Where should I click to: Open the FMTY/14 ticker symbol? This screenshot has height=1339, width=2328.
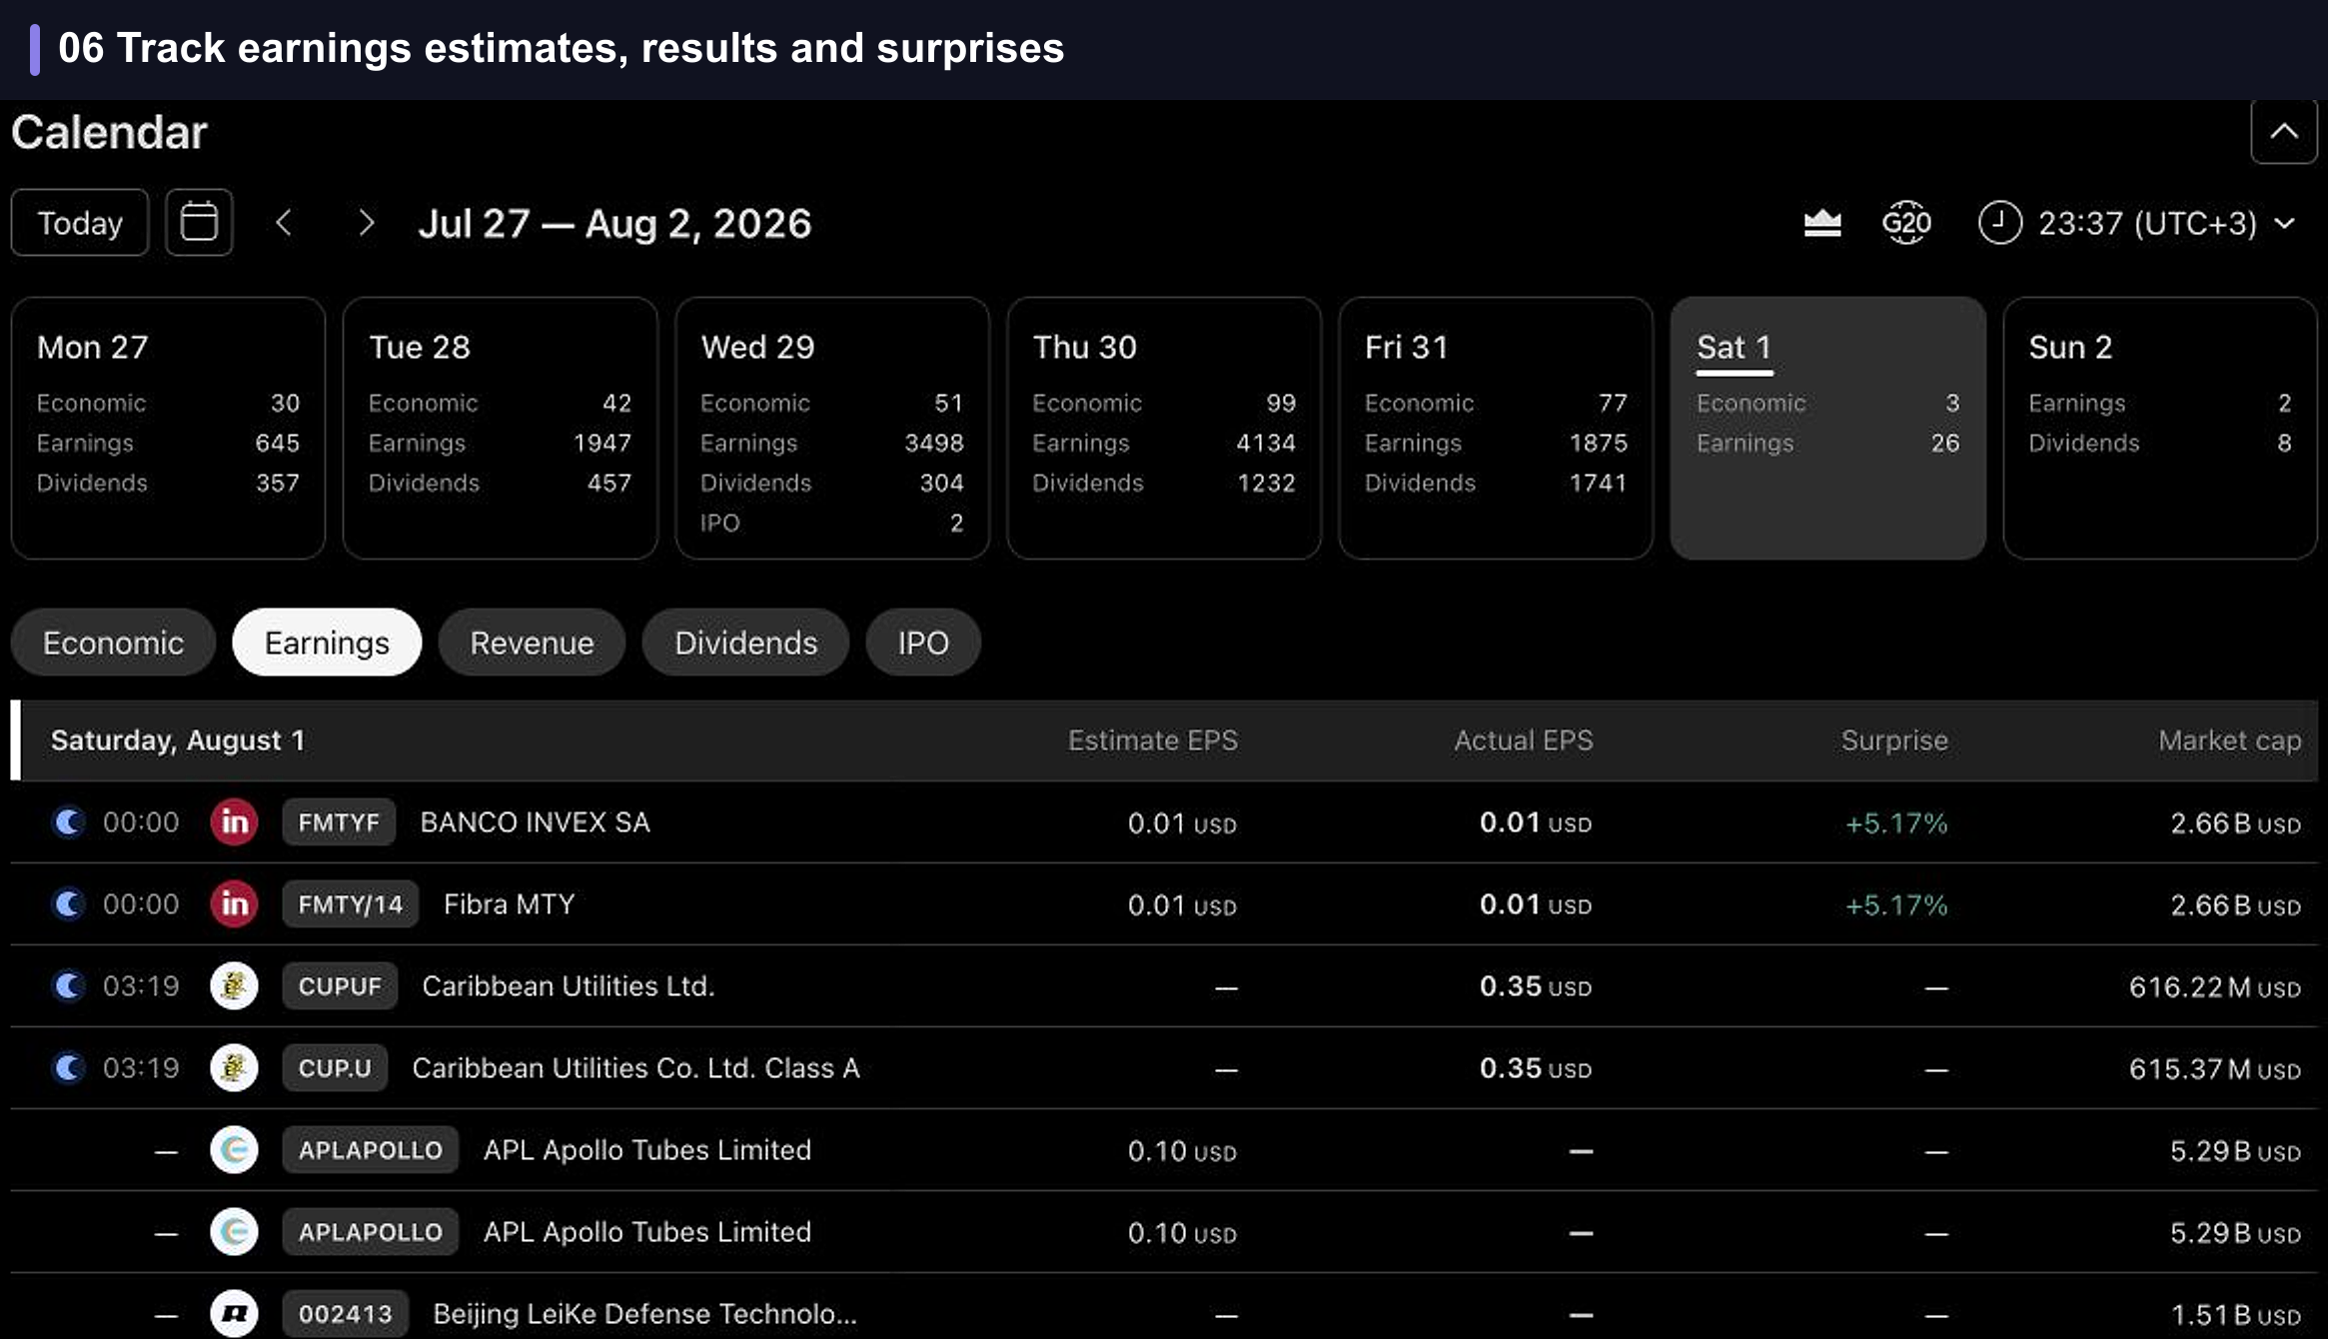coord(350,904)
